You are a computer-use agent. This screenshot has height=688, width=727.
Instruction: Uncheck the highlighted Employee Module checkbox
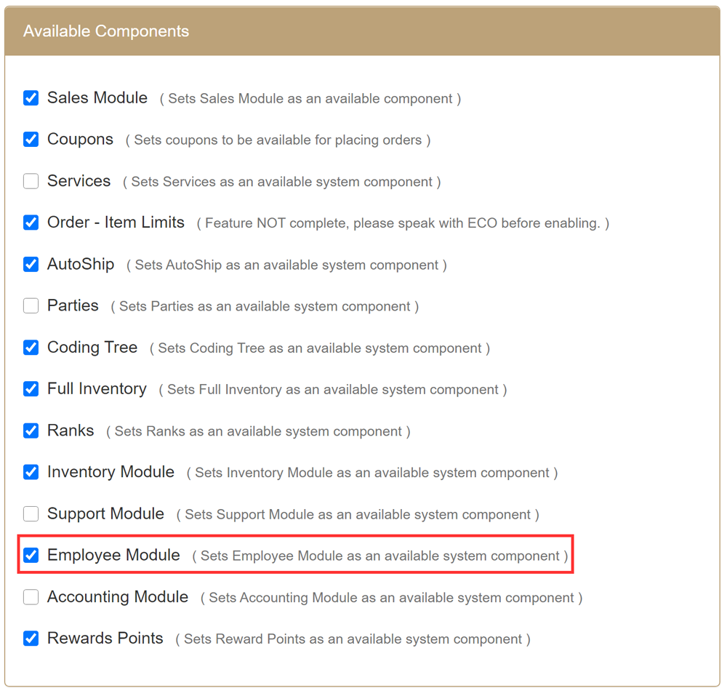31,556
